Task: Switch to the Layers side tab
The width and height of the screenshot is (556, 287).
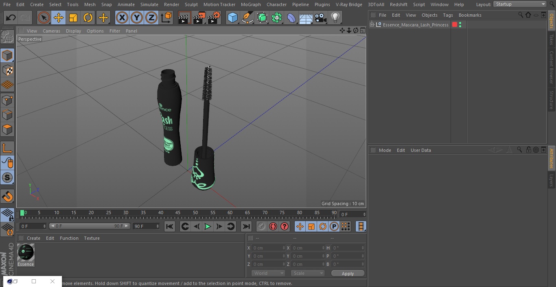Action: (552, 180)
